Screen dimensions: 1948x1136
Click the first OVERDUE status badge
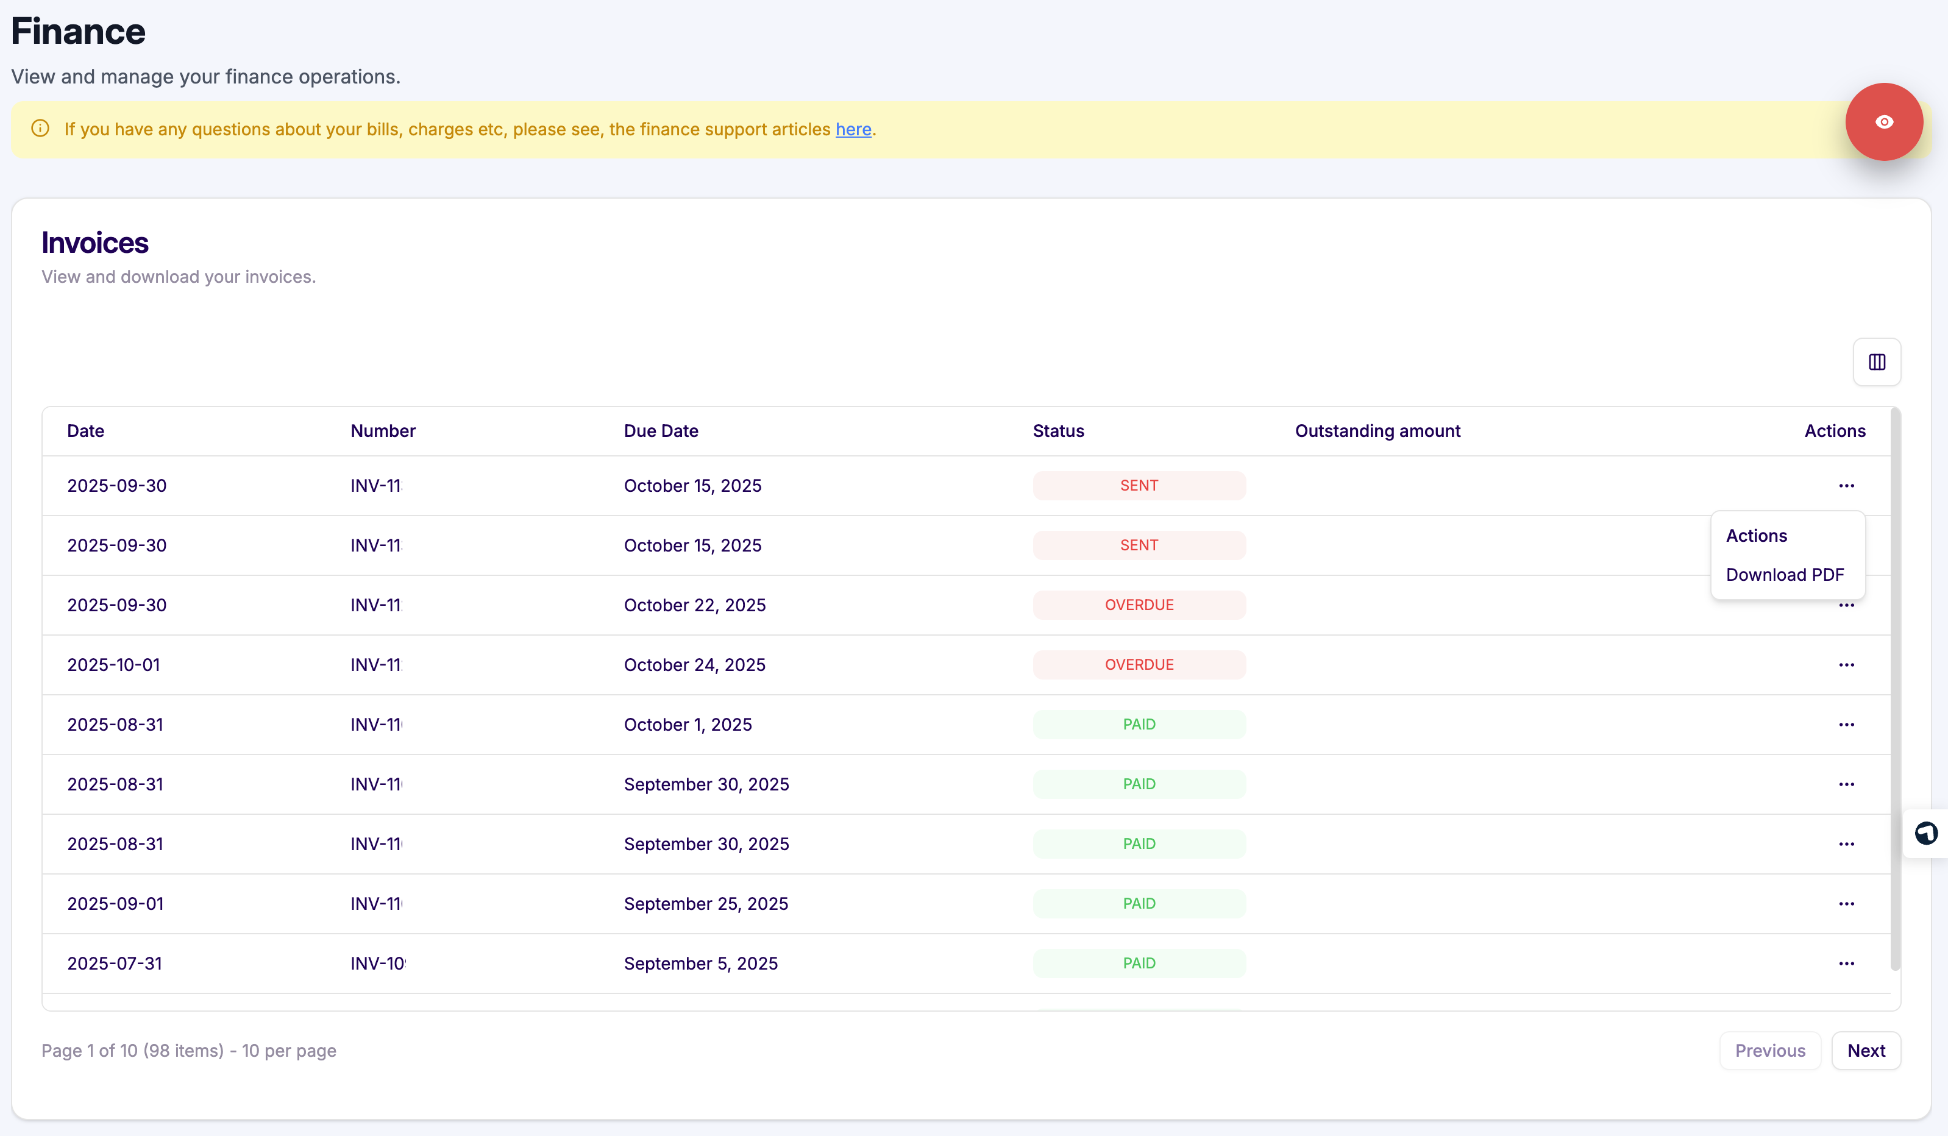(x=1138, y=605)
